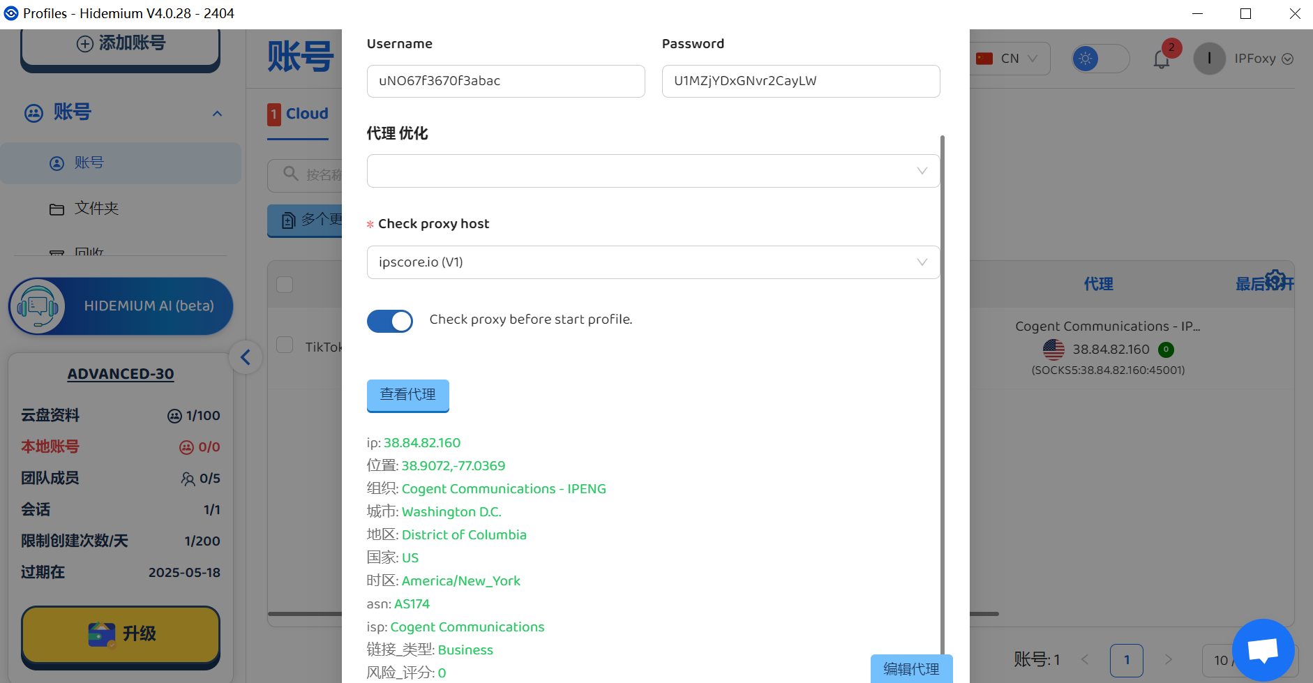This screenshot has width=1313, height=683.
Task: Click the Cogent Communications - IPENG text
Action: click(x=504, y=489)
